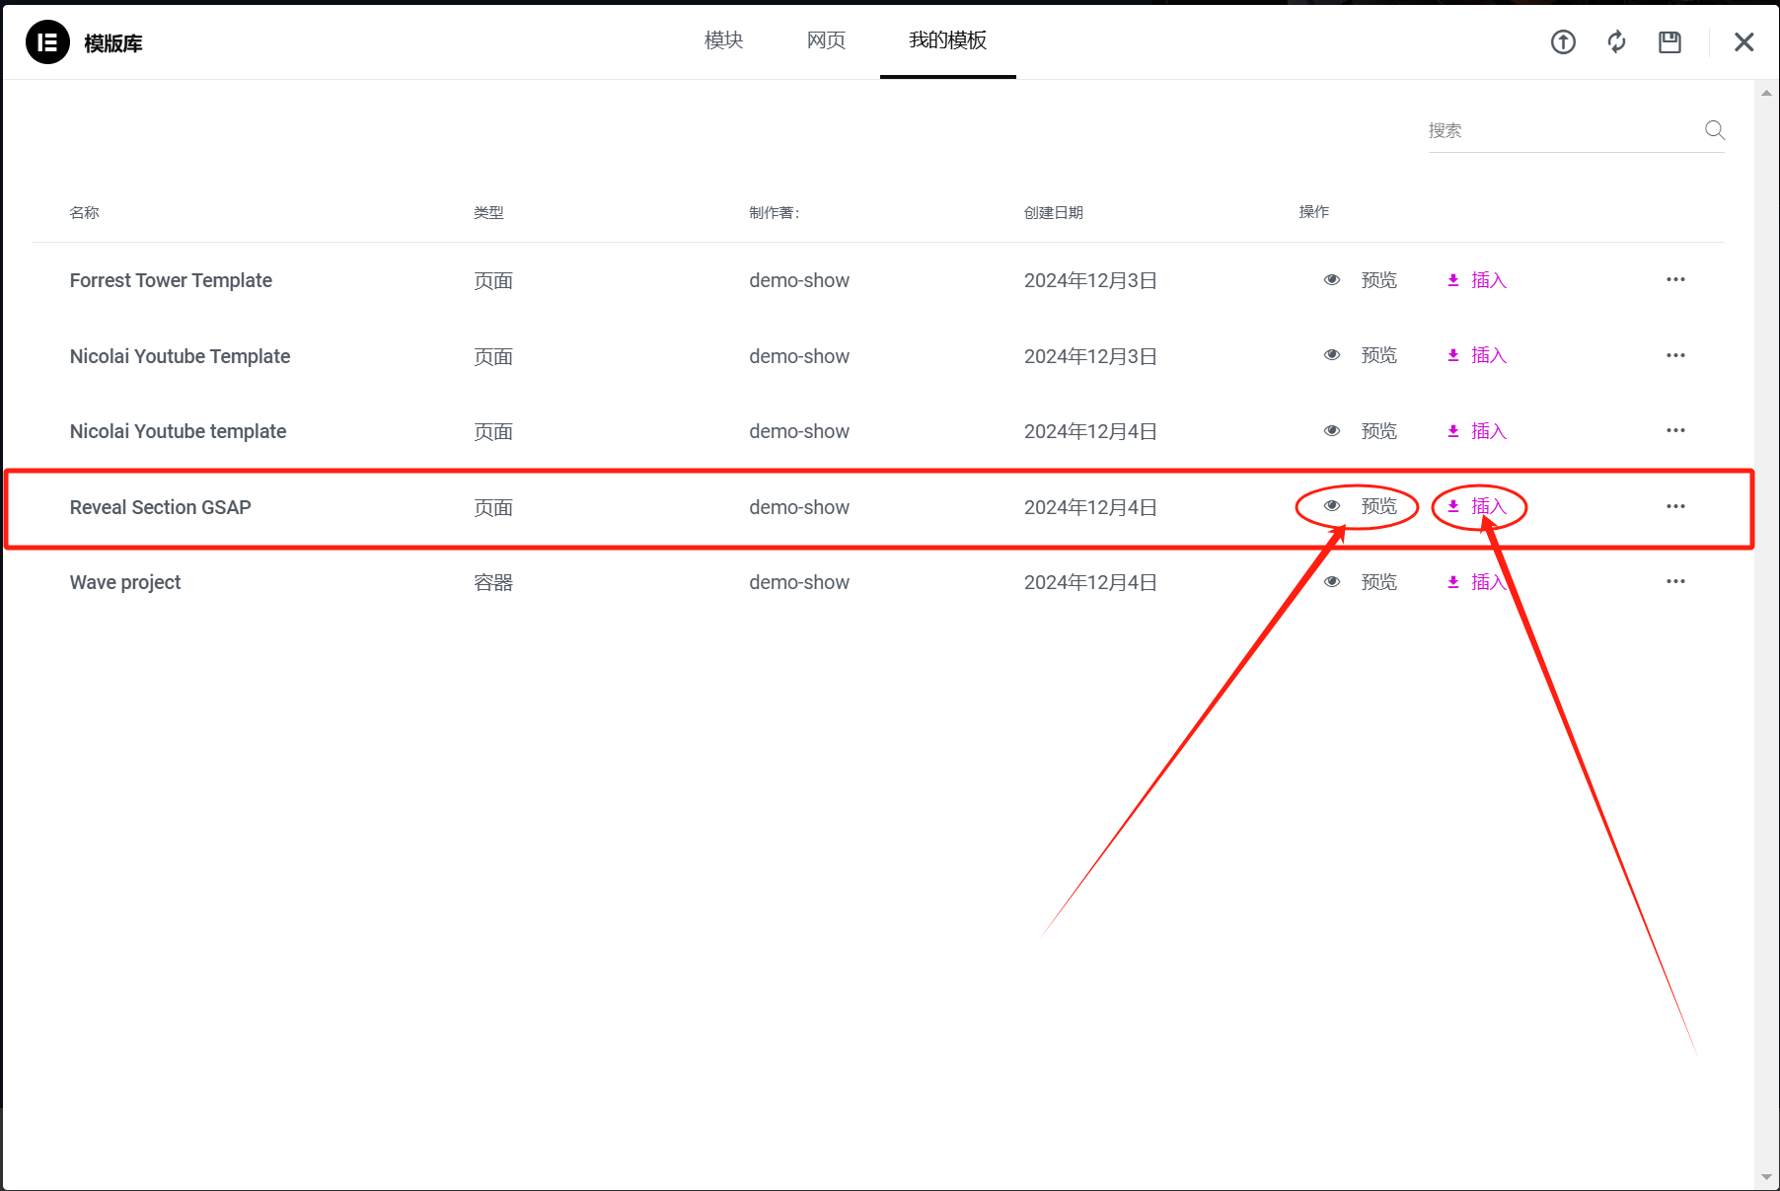Click inside the 搜索 search field
The image size is (1780, 1191).
1539,129
